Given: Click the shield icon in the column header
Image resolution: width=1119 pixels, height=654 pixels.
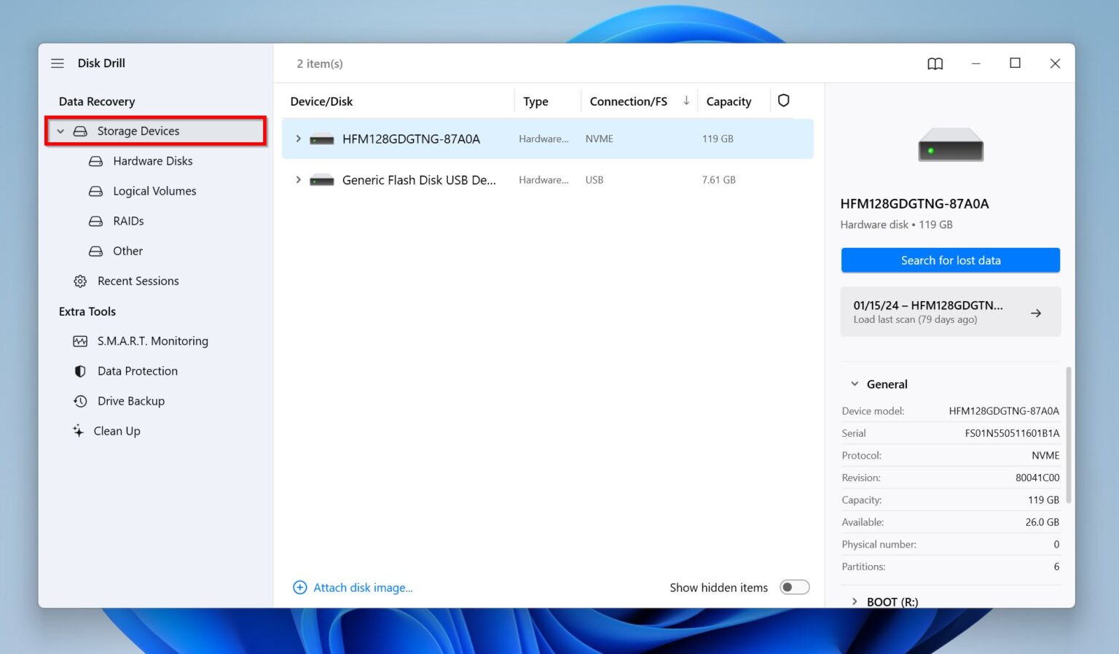Looking at the screenshot, I should pos(783,101).
